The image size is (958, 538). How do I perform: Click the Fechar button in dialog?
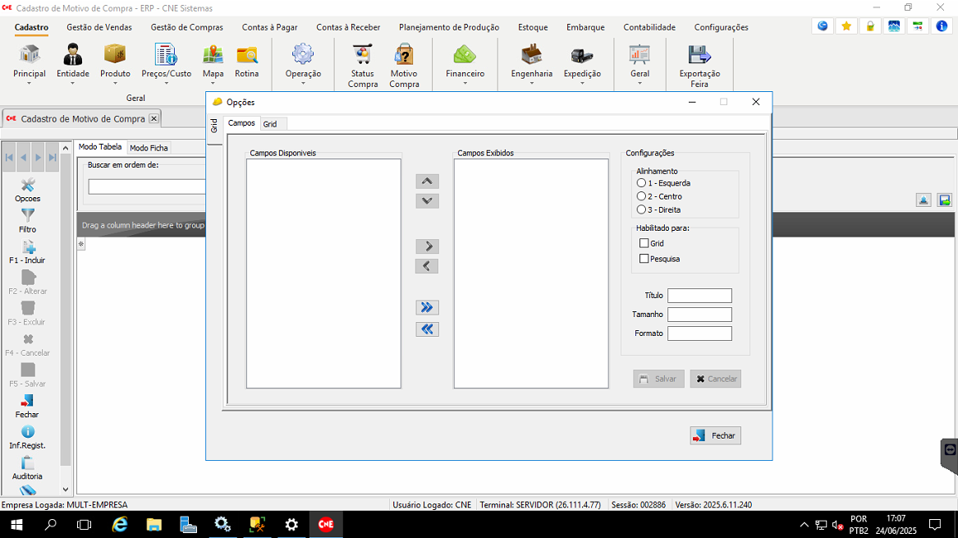tap(715, 435)
